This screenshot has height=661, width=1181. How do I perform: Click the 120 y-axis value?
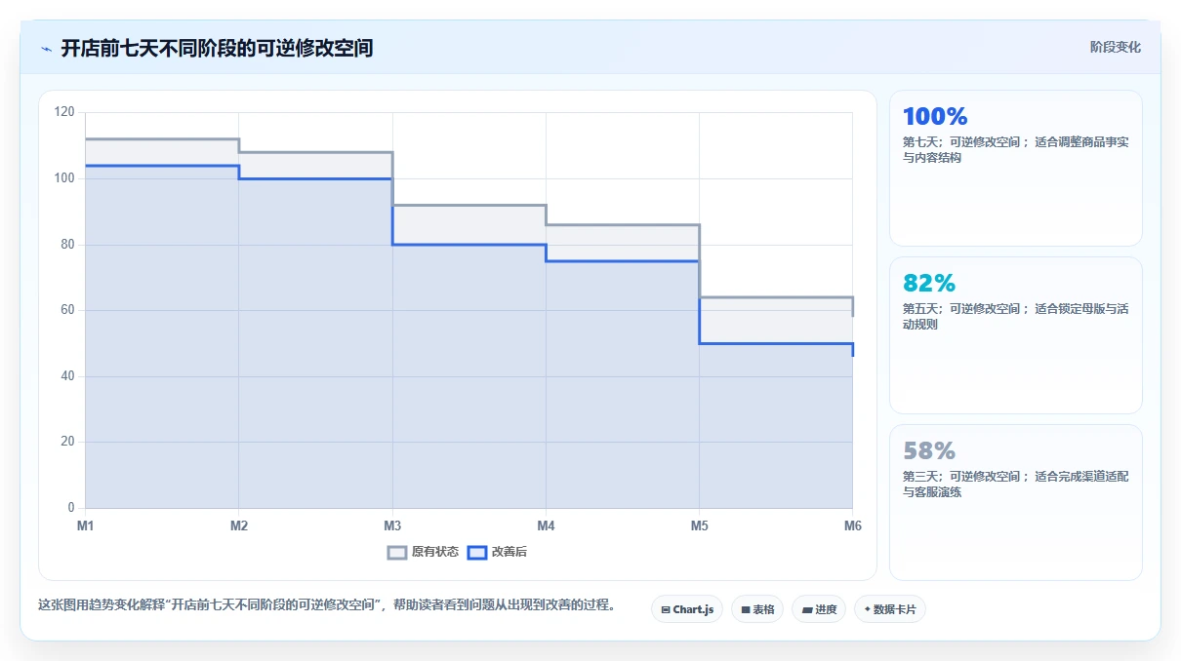click(x=64, y=112)
